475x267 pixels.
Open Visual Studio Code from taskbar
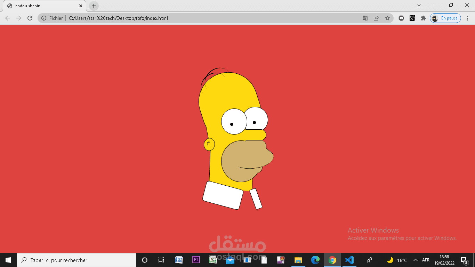click(349, 260)
